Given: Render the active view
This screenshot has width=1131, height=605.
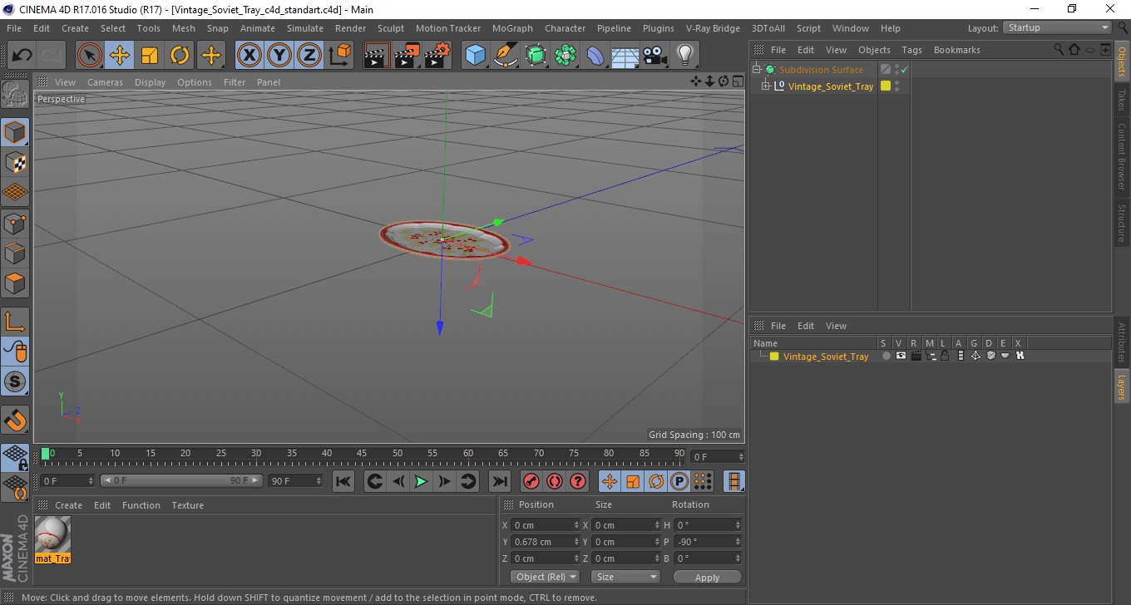Looking at the screenshot, I should click(378, 56).
